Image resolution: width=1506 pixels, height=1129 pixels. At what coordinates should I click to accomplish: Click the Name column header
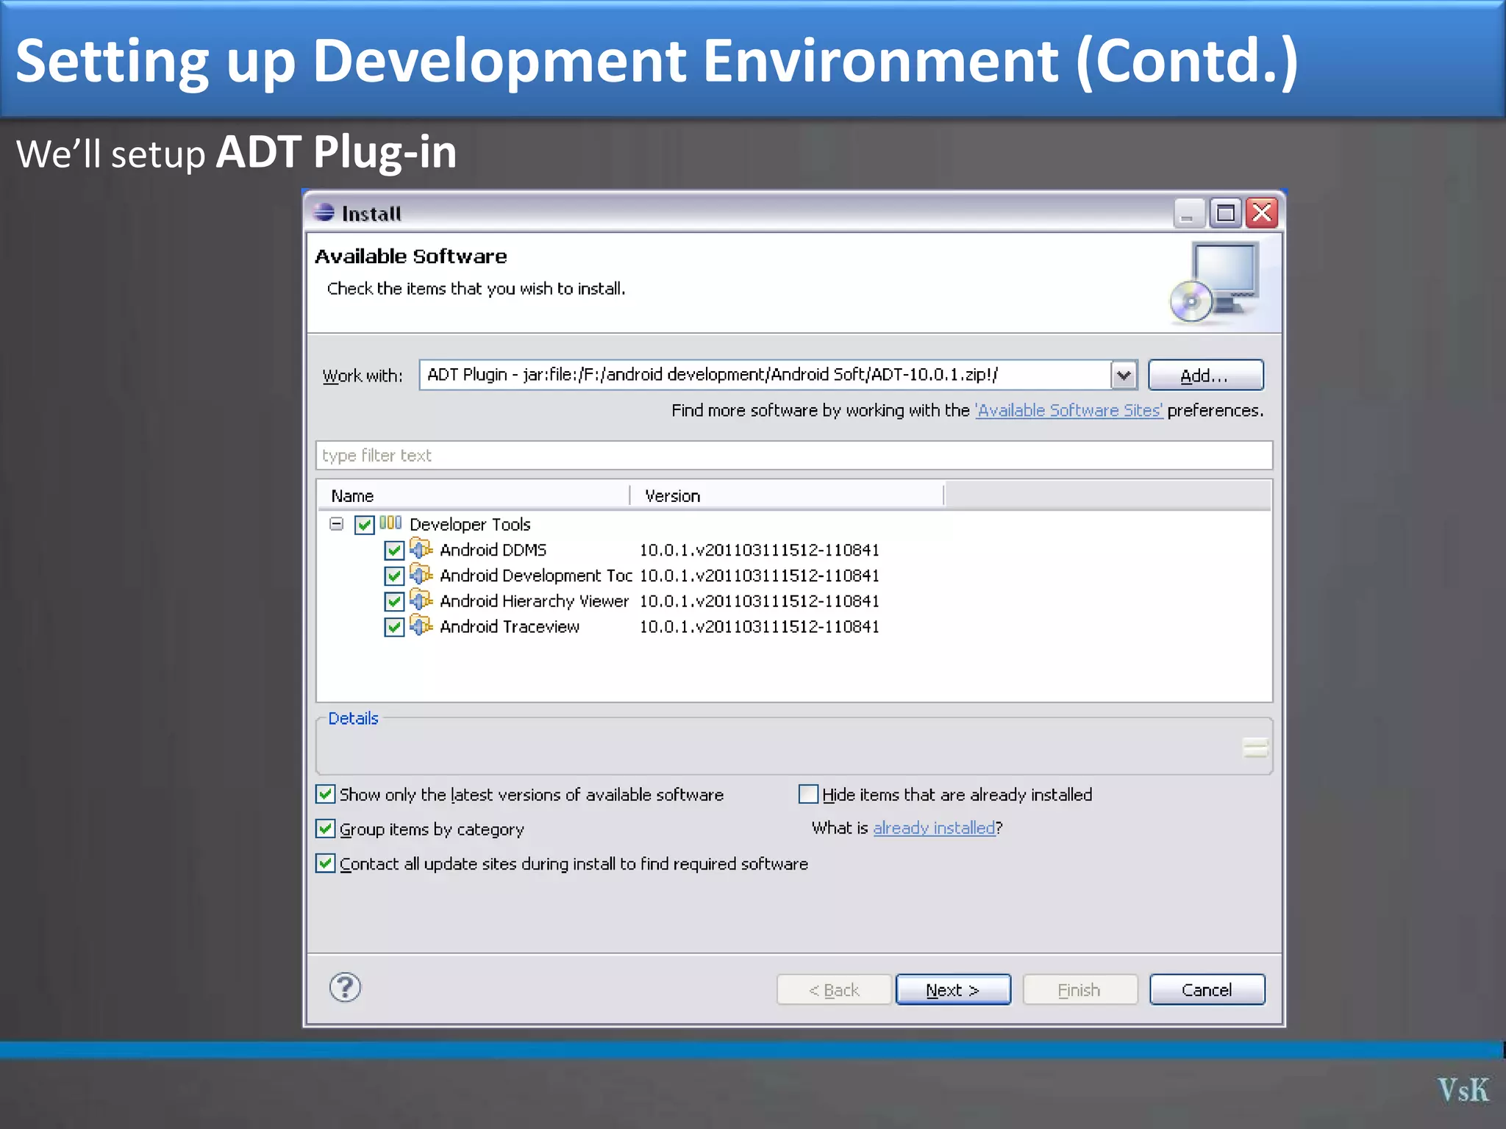click(x=474, y=495)
